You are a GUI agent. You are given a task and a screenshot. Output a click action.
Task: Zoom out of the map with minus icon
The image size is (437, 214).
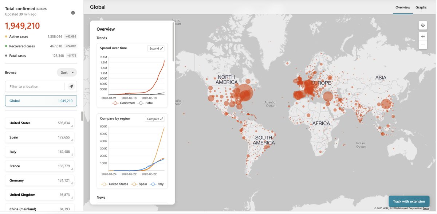pos(422,44)
